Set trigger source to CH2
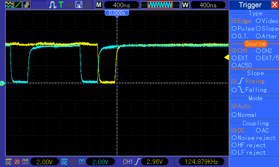The height and width of the screenshot is (167, 279). click(264, 51)
